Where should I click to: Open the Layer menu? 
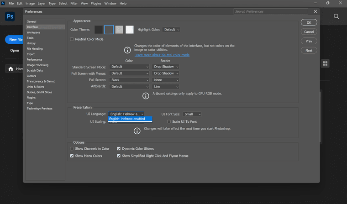(x=42, y=3)
